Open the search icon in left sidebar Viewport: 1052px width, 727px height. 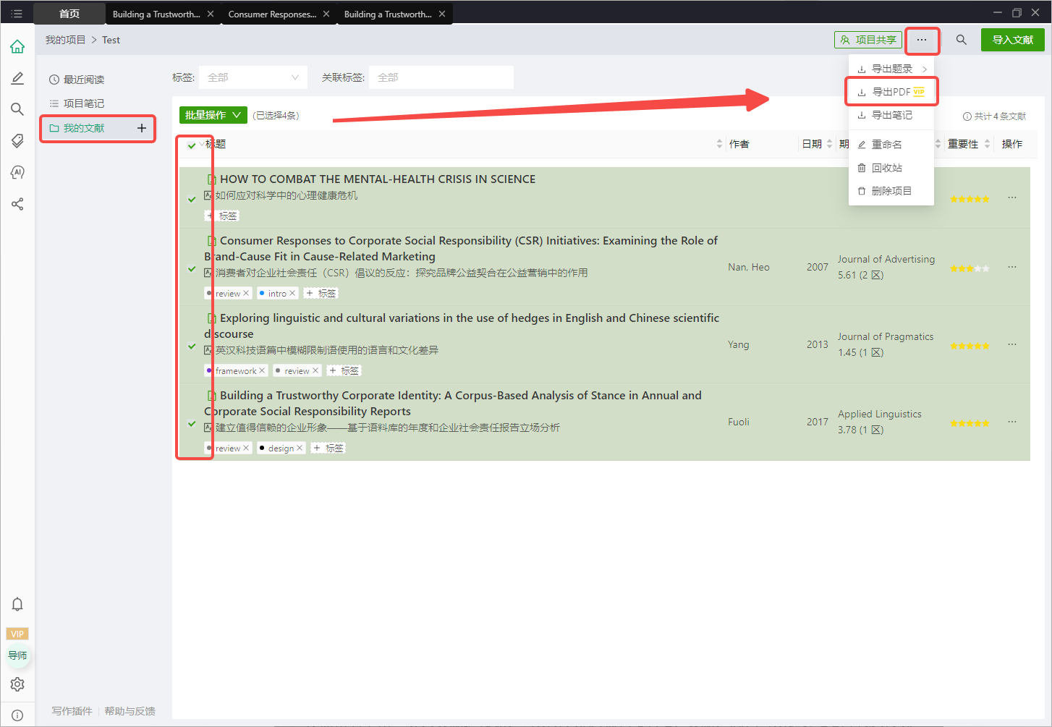pyautogui.click(x=17, y=109)
